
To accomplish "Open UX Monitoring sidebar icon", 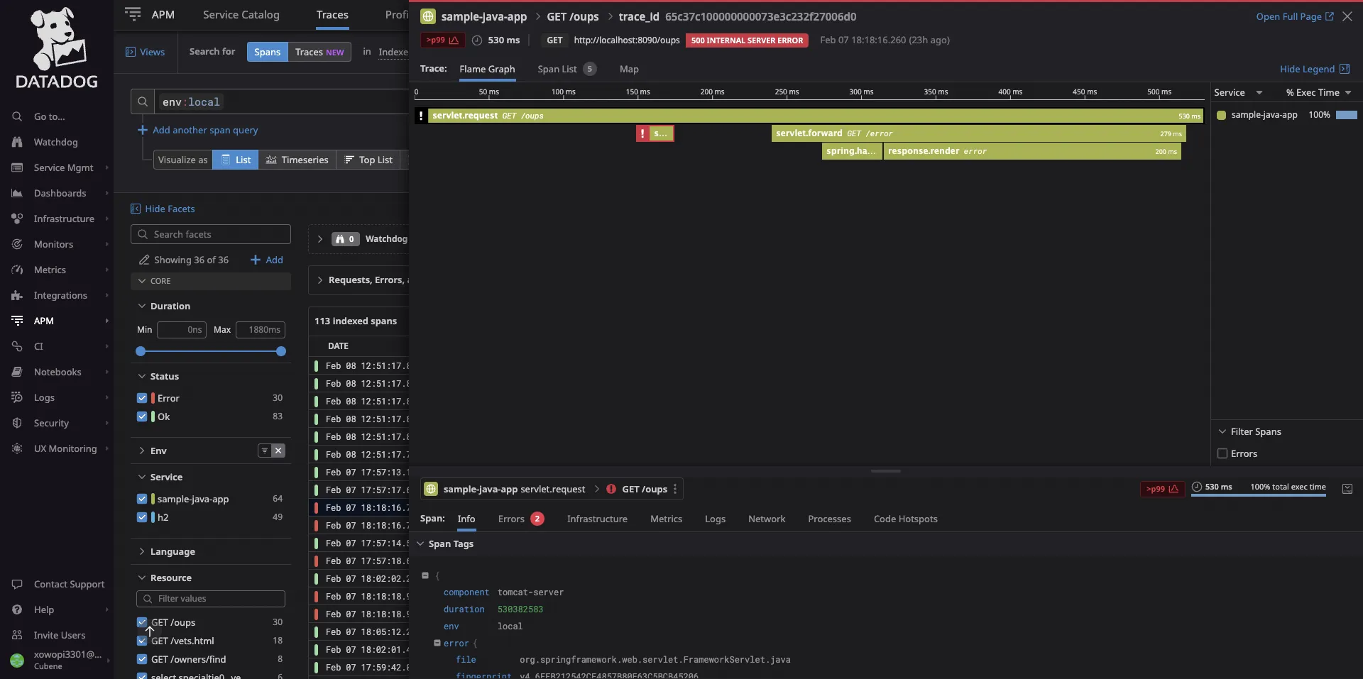I will (17, 448).
